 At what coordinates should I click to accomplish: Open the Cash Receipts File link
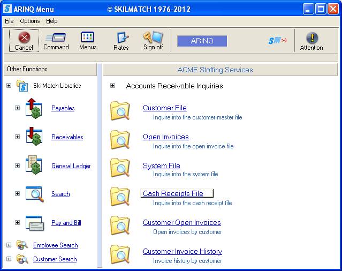tap(173, 193)
